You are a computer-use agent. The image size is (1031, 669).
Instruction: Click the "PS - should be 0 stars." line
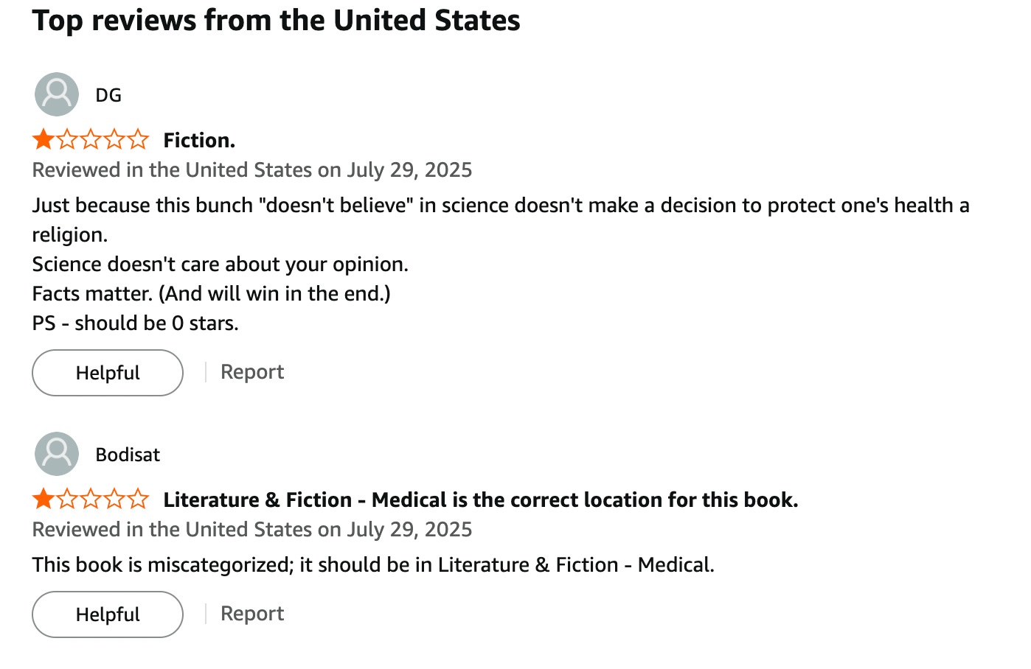(136, 323)
